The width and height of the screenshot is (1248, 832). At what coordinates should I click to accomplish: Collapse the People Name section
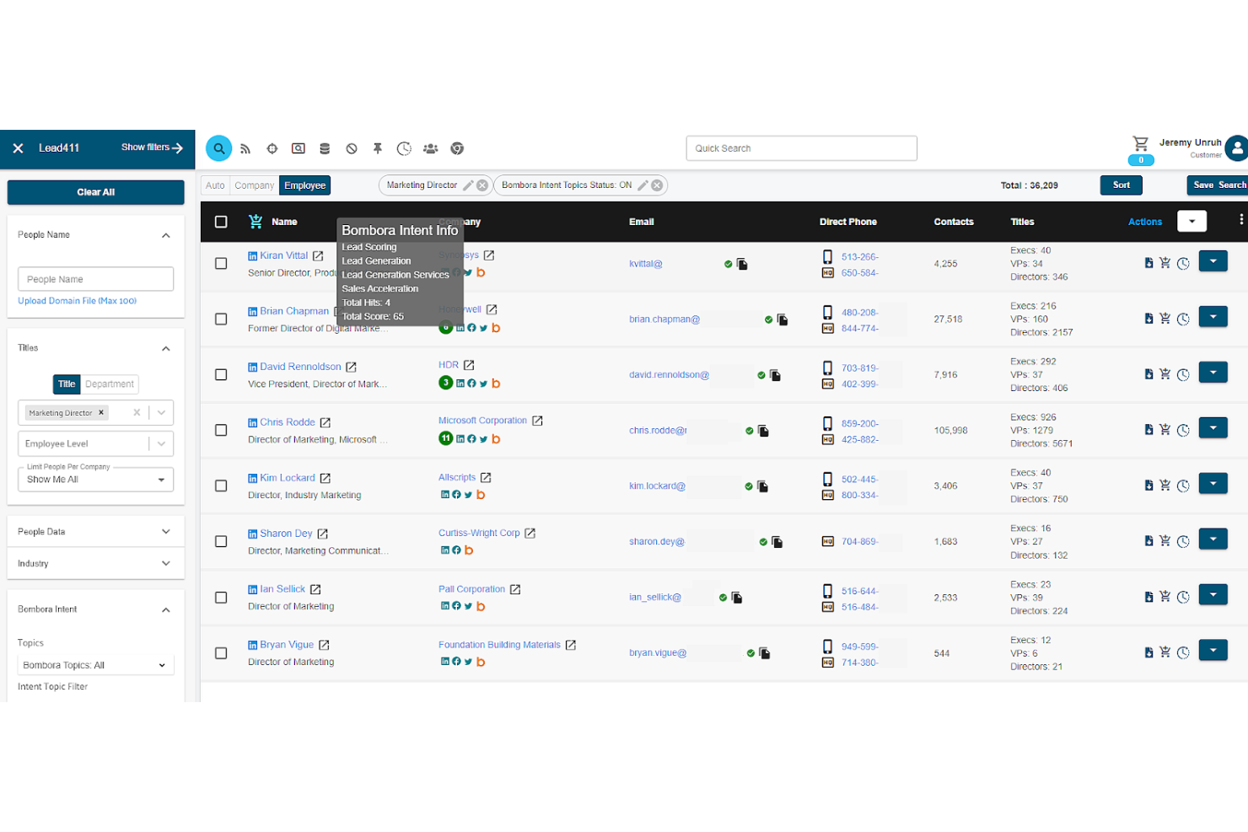(166, 235)
